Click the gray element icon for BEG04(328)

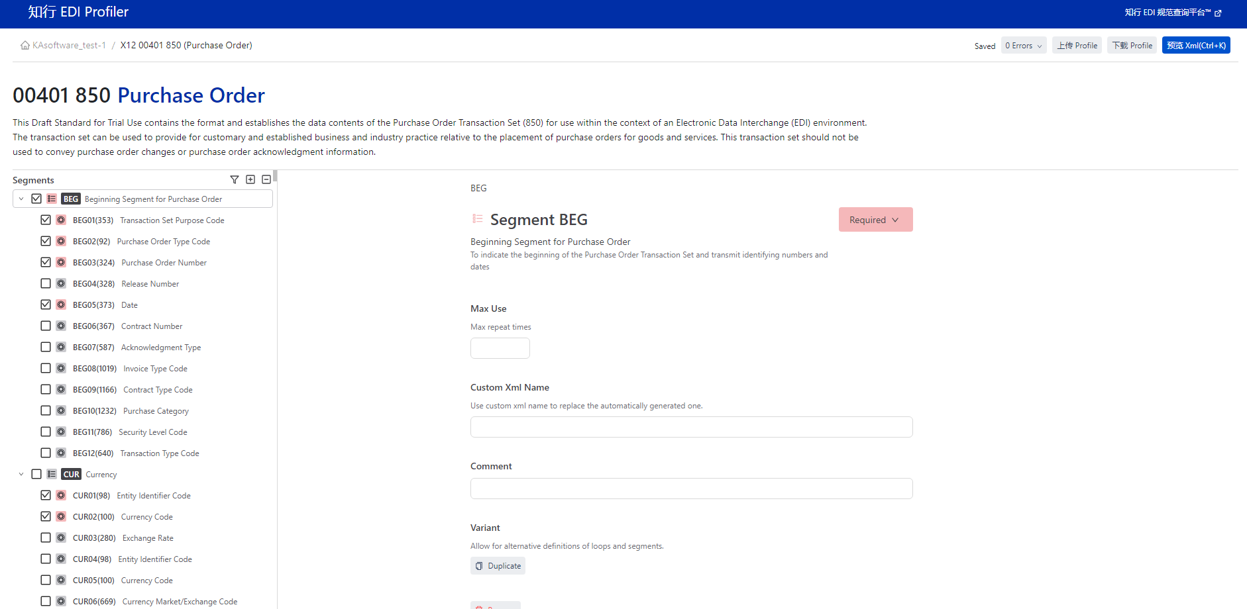pyautogui.click(x=61, y=283)
